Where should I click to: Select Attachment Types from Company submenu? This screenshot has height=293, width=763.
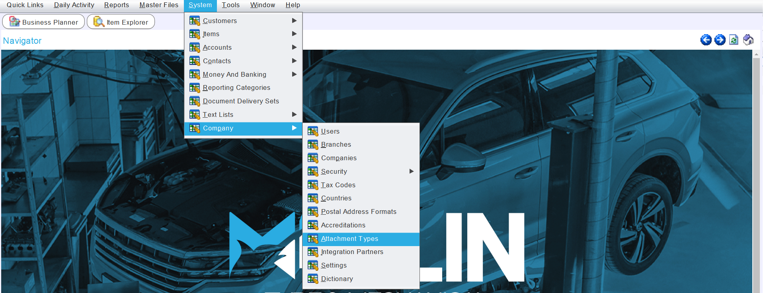(361, 239)
